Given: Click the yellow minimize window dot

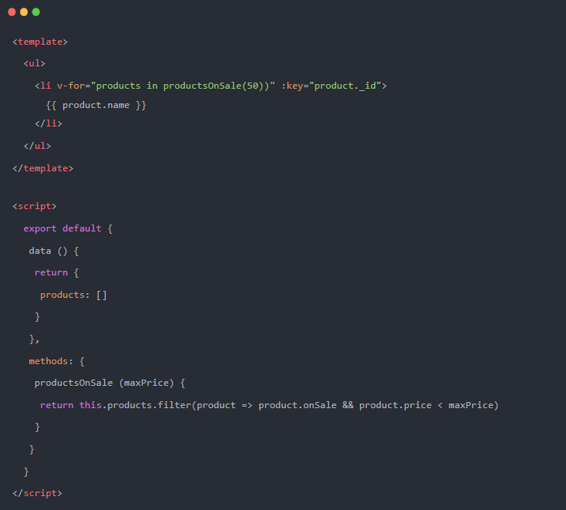Looking at the screenshot, I should (24, 12).
